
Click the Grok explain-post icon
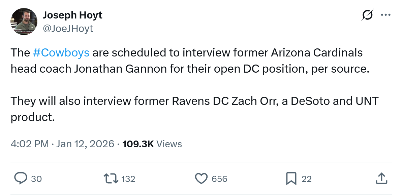click(367, 15)
